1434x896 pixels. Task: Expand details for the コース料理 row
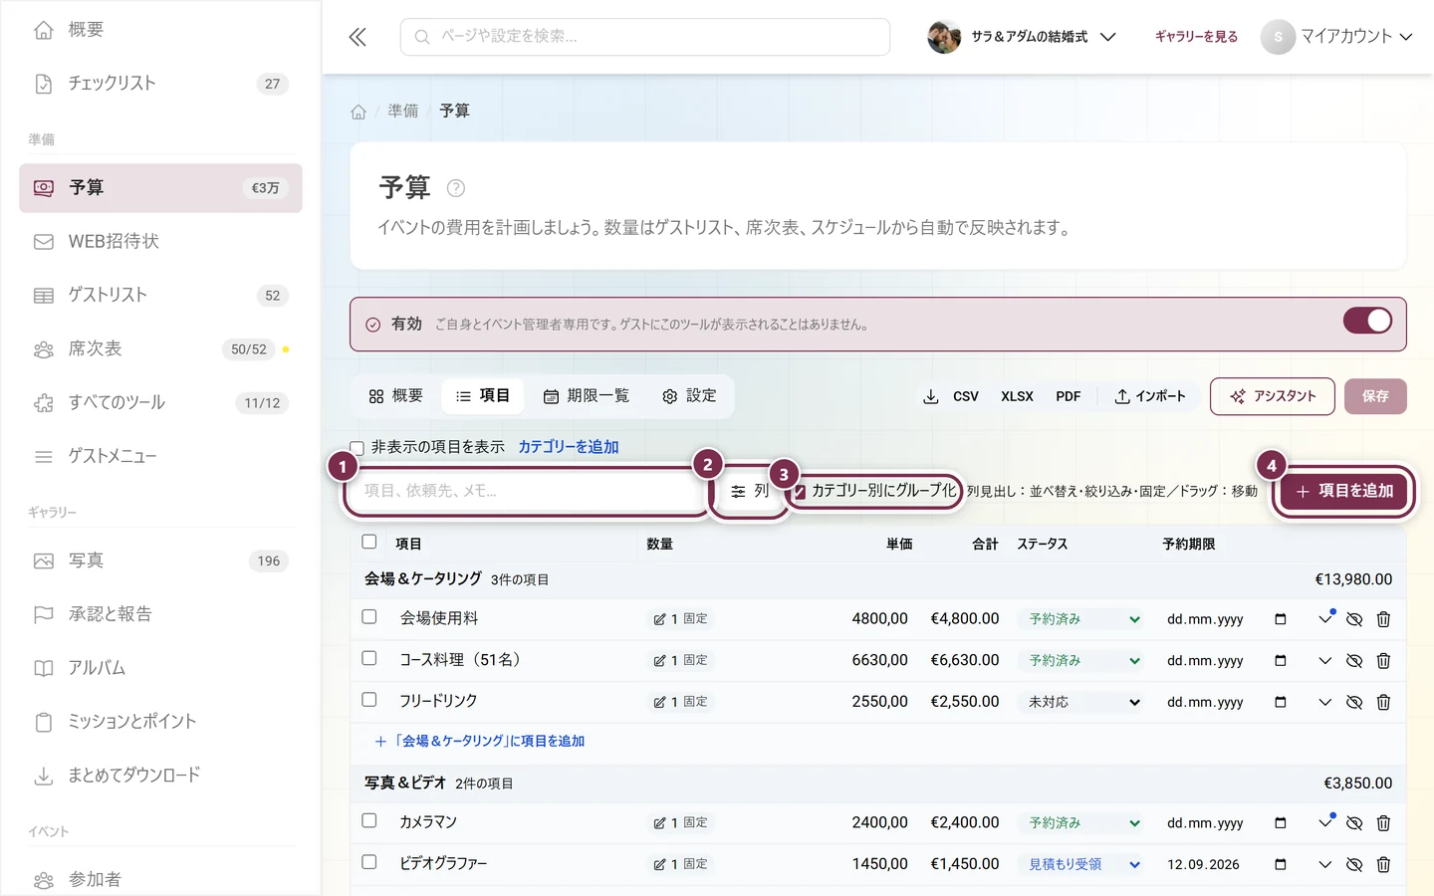point(1324,661)
